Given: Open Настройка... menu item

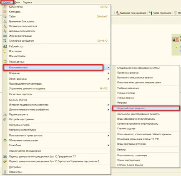Looking at the screenshot, I should tap(16, 167).
